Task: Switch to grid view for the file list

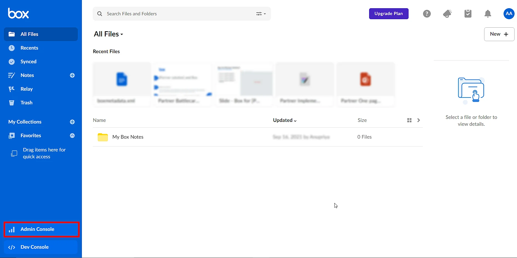Action: pos(409,120)
